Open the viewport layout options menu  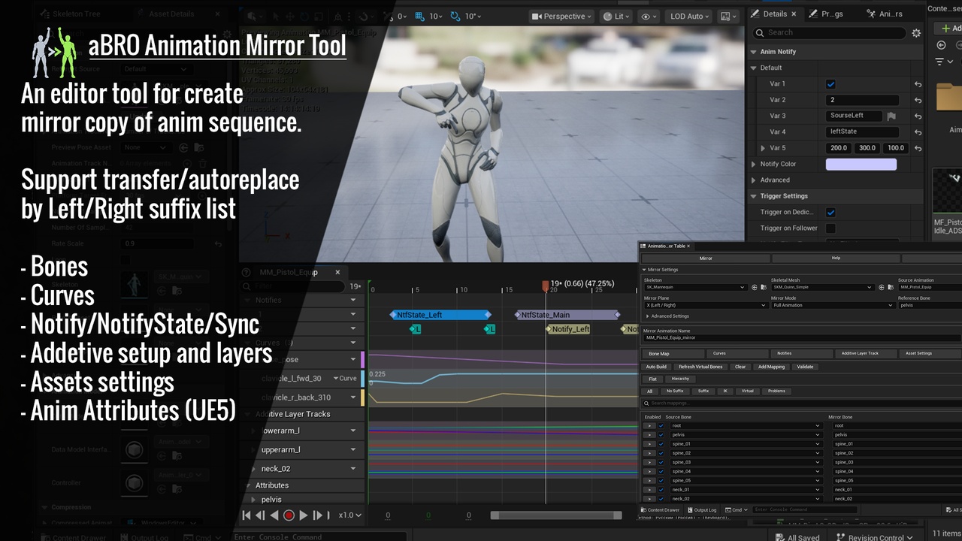click(728, 17)
